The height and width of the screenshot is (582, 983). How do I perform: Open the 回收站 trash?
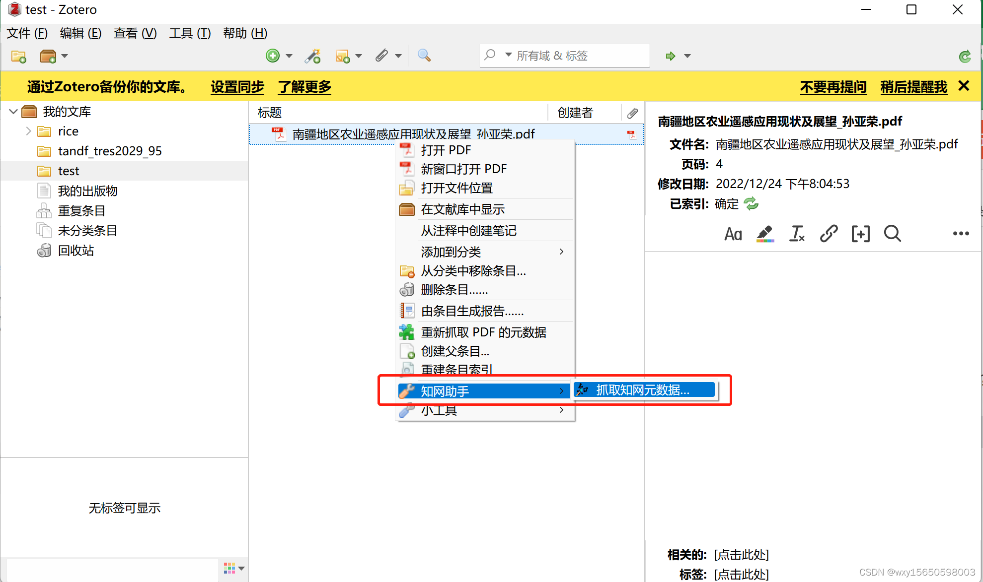coord(76,250)
